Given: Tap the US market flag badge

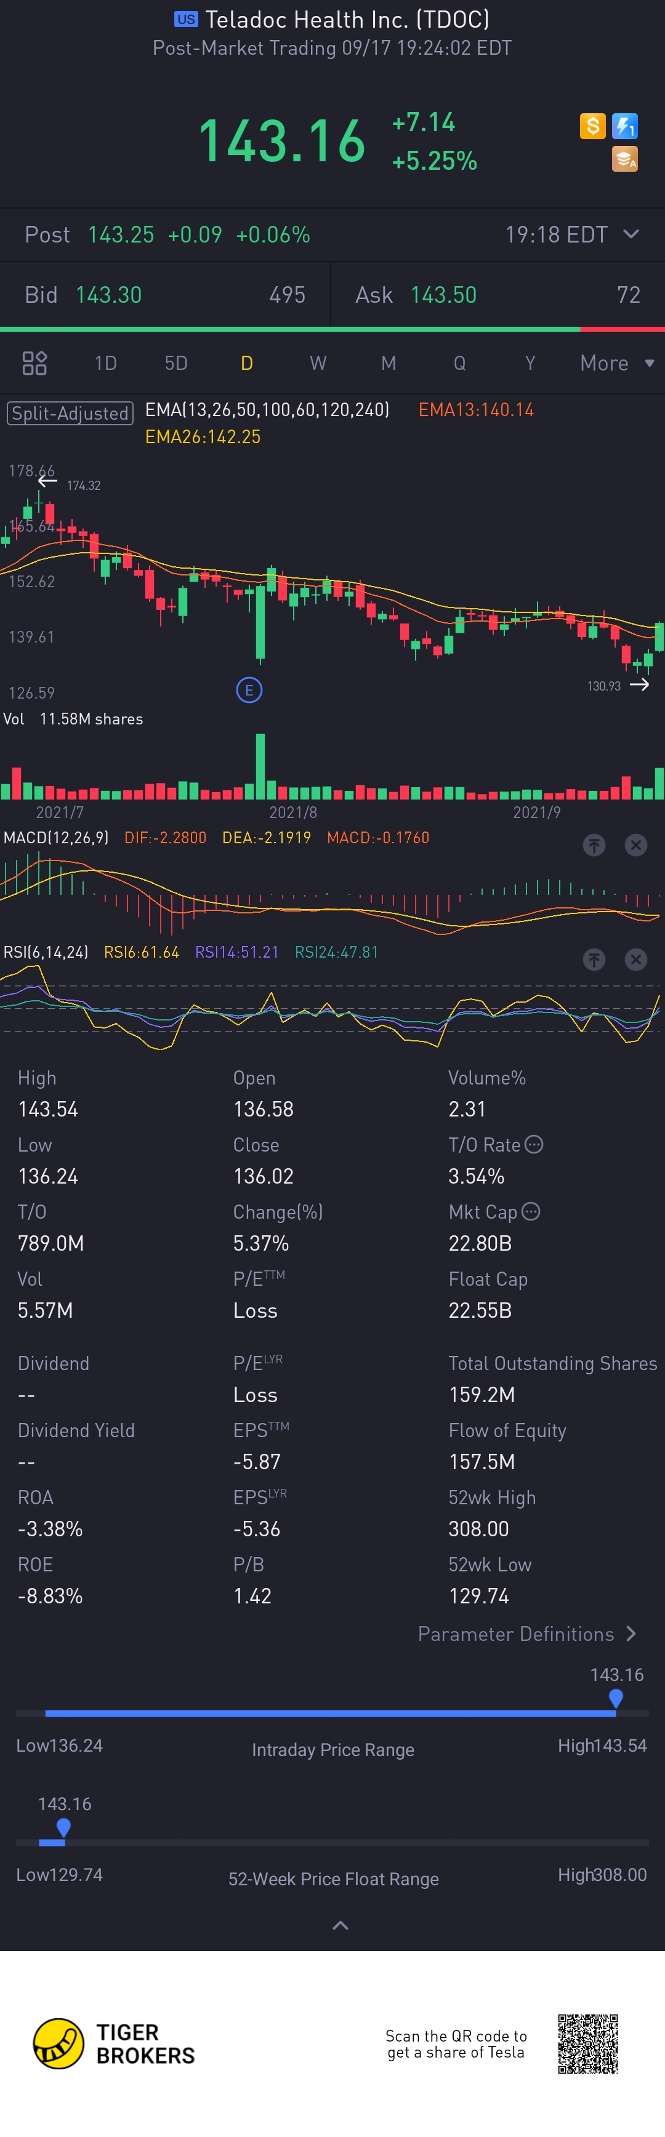Looking at the screenshot, I should (186, 19).
